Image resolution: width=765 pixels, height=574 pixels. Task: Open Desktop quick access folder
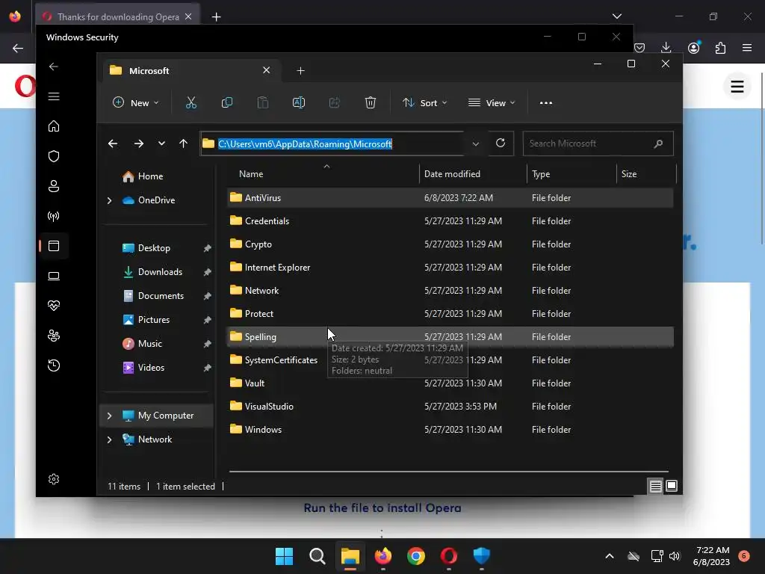coord(154,248)
